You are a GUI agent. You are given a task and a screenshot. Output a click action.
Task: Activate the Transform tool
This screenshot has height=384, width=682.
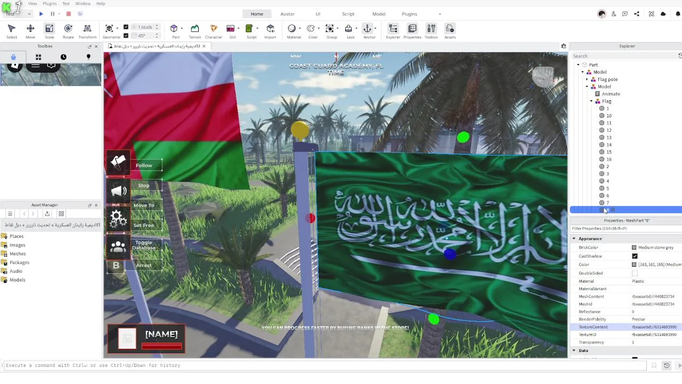point(87,31)
